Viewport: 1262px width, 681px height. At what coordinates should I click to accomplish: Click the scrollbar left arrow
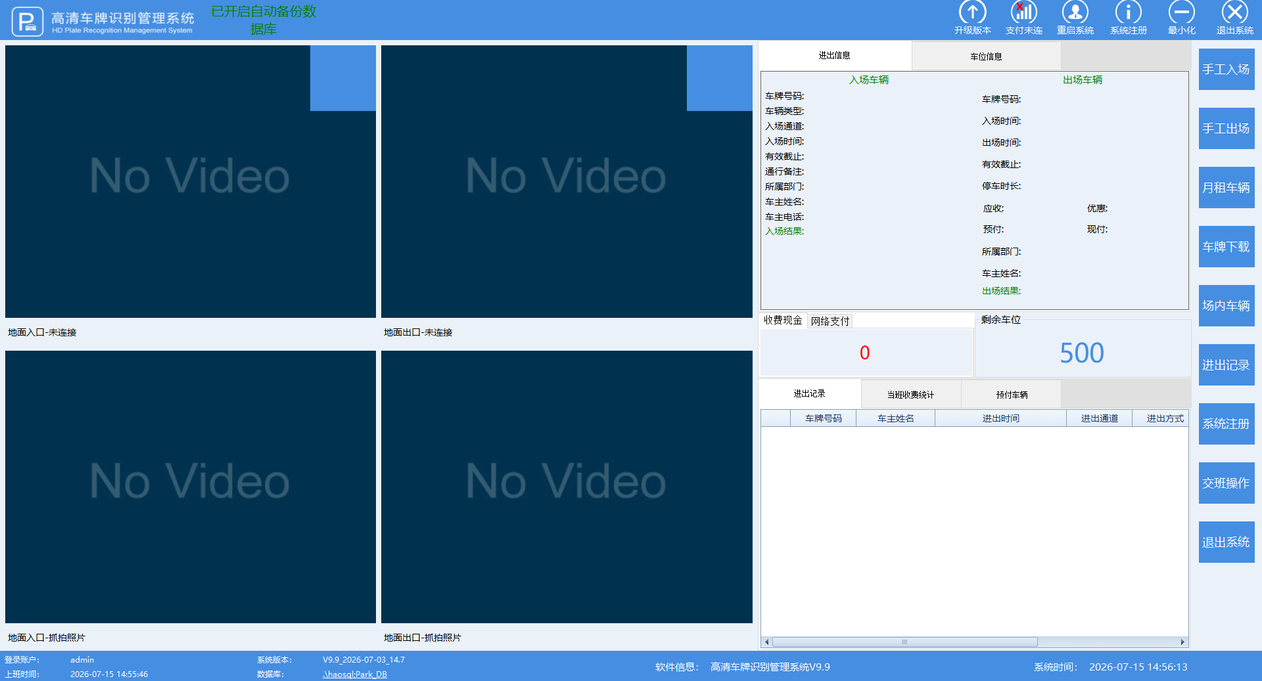pos(766,642)
